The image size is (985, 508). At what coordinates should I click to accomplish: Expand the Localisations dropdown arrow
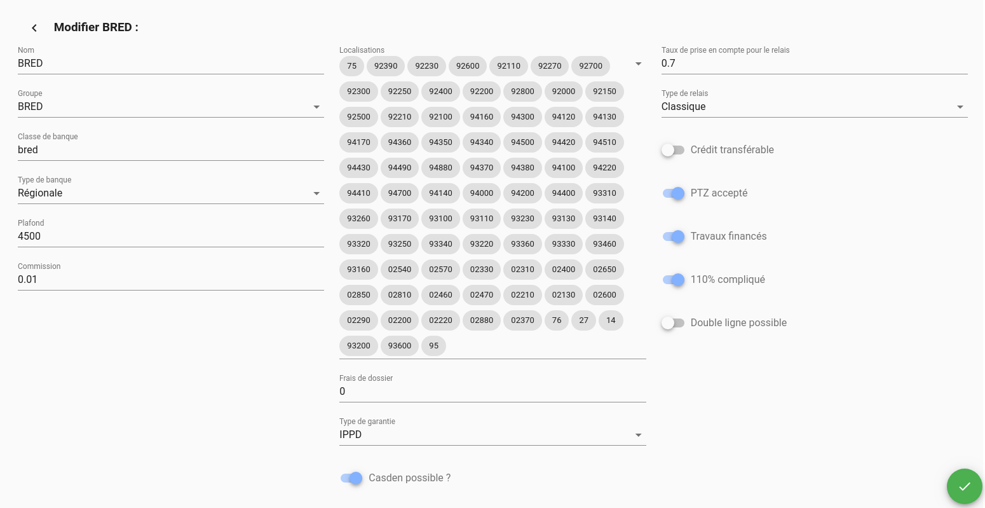tap(638, 64)
